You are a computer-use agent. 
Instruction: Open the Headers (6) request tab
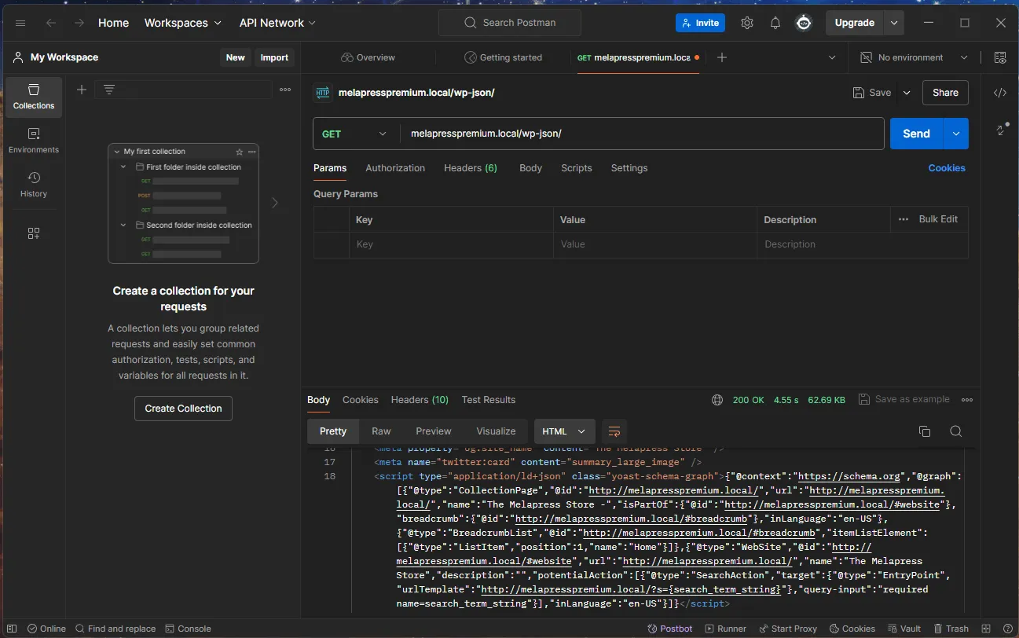click(471, 168)
